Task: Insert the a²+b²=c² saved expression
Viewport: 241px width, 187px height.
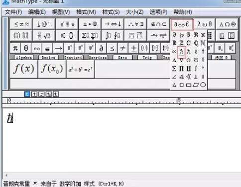Action: click(81, 70)
